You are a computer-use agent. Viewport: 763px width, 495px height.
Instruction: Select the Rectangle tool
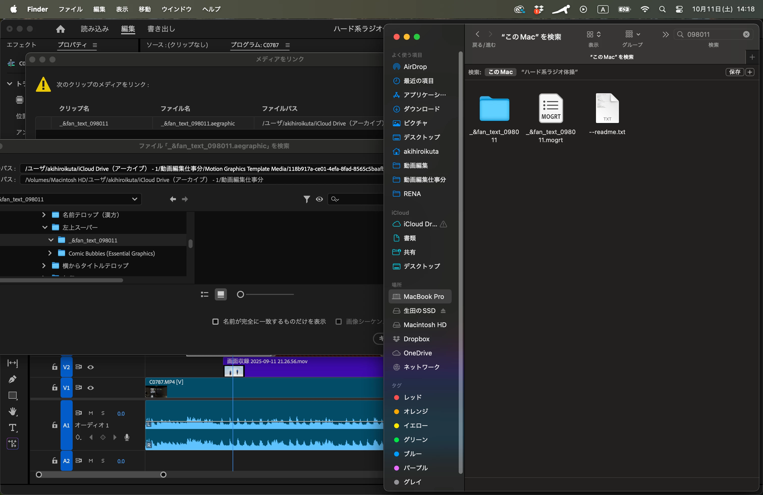pyautogui.click(x=13, y=395)
